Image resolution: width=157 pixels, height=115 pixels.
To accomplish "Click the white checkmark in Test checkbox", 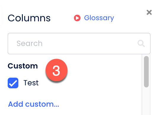I will [13, 83].
